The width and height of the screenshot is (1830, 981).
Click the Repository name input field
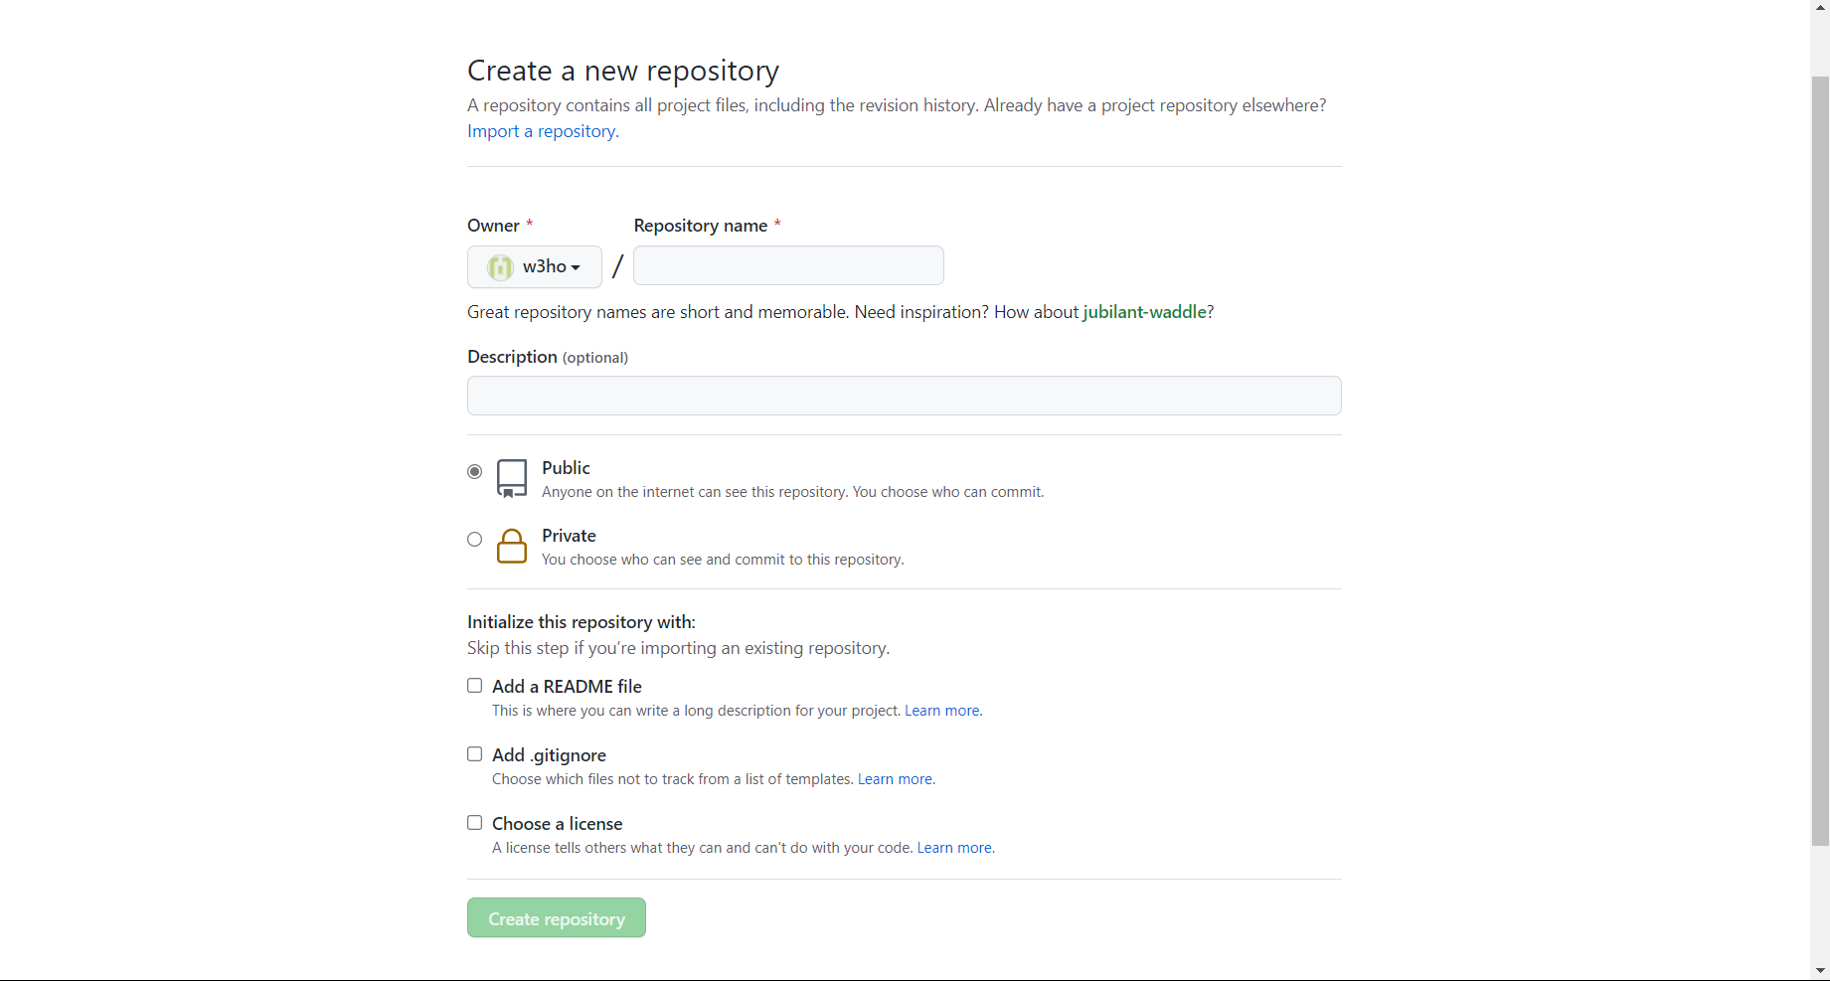(788, 265)
